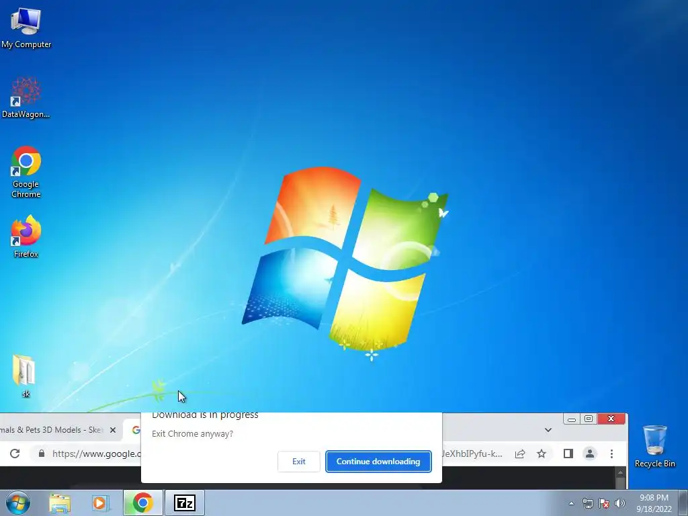Launch the DataWagon desktop shortcut

pos(26,97)
